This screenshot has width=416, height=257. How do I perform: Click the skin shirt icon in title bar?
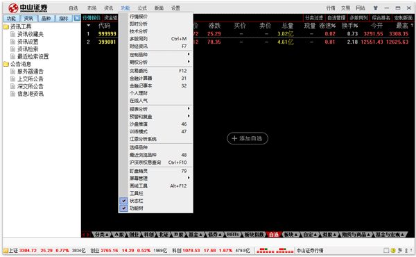click(375, 8)
